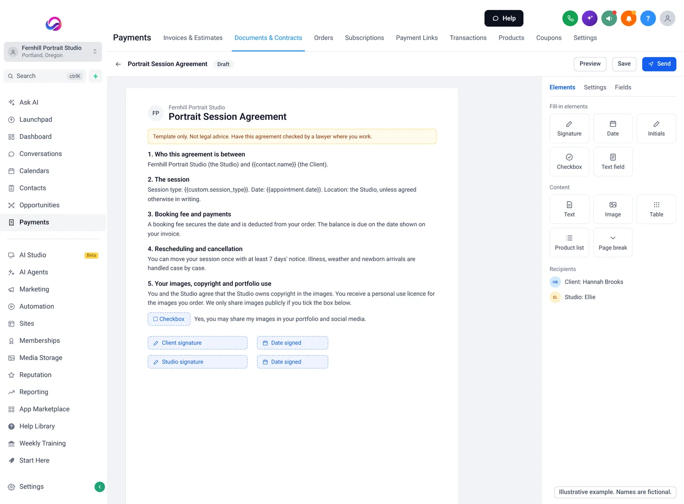684x504 pixels.
Task: Insert a Product list block
Action: coord(569,242)
